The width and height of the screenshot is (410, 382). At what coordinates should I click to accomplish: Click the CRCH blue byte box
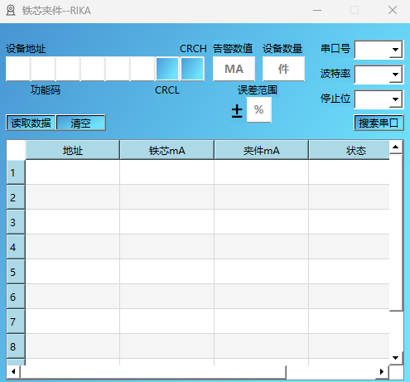(x=192, y=69)
